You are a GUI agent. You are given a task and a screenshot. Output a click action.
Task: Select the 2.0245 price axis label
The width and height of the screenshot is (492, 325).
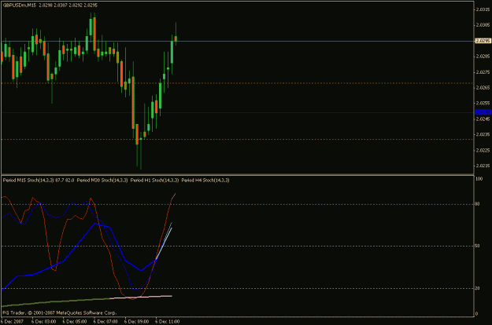483,119
